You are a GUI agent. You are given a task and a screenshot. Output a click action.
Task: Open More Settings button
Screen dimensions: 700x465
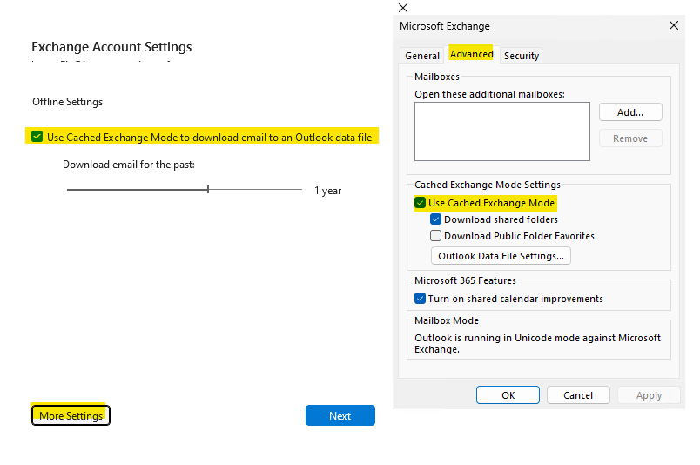tap(71, 415)
